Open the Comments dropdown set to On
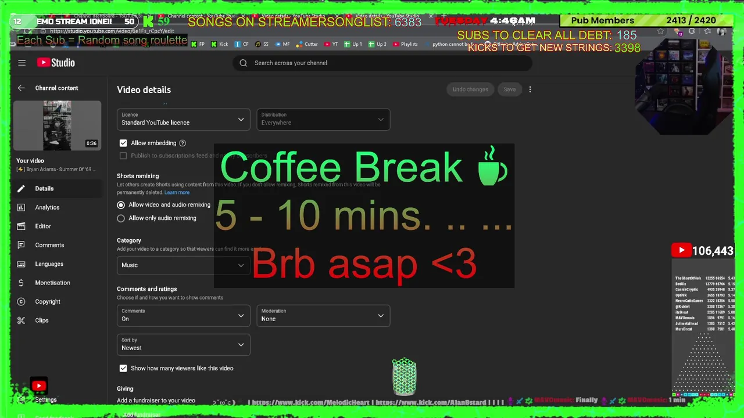This screenshot has width=744, height=418. 184,316
